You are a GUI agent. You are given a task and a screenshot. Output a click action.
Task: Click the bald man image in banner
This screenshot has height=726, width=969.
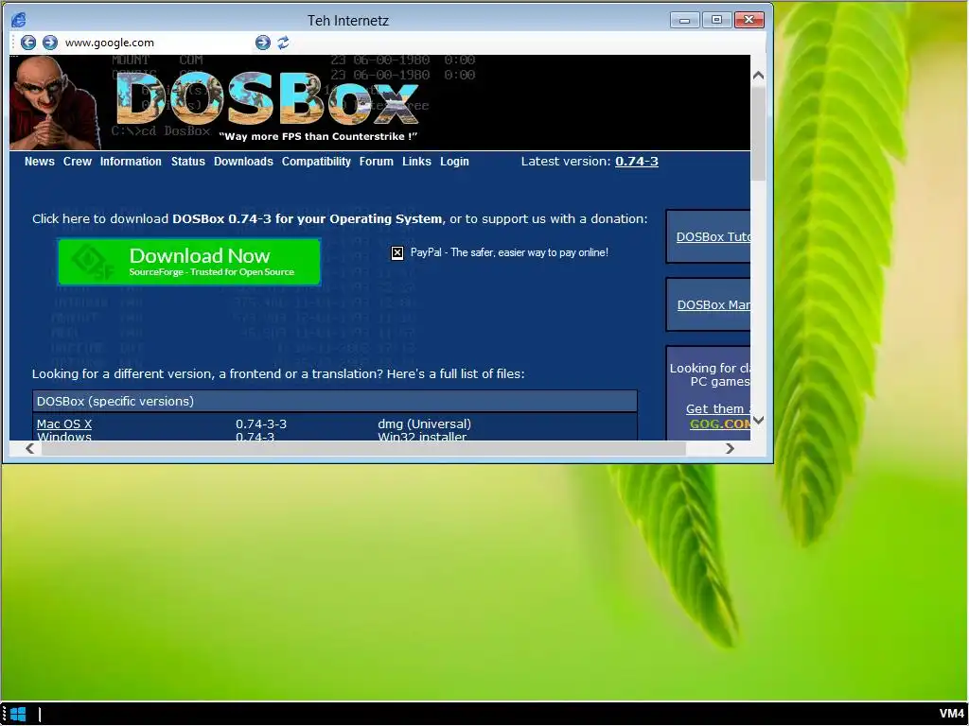(55, 102)
